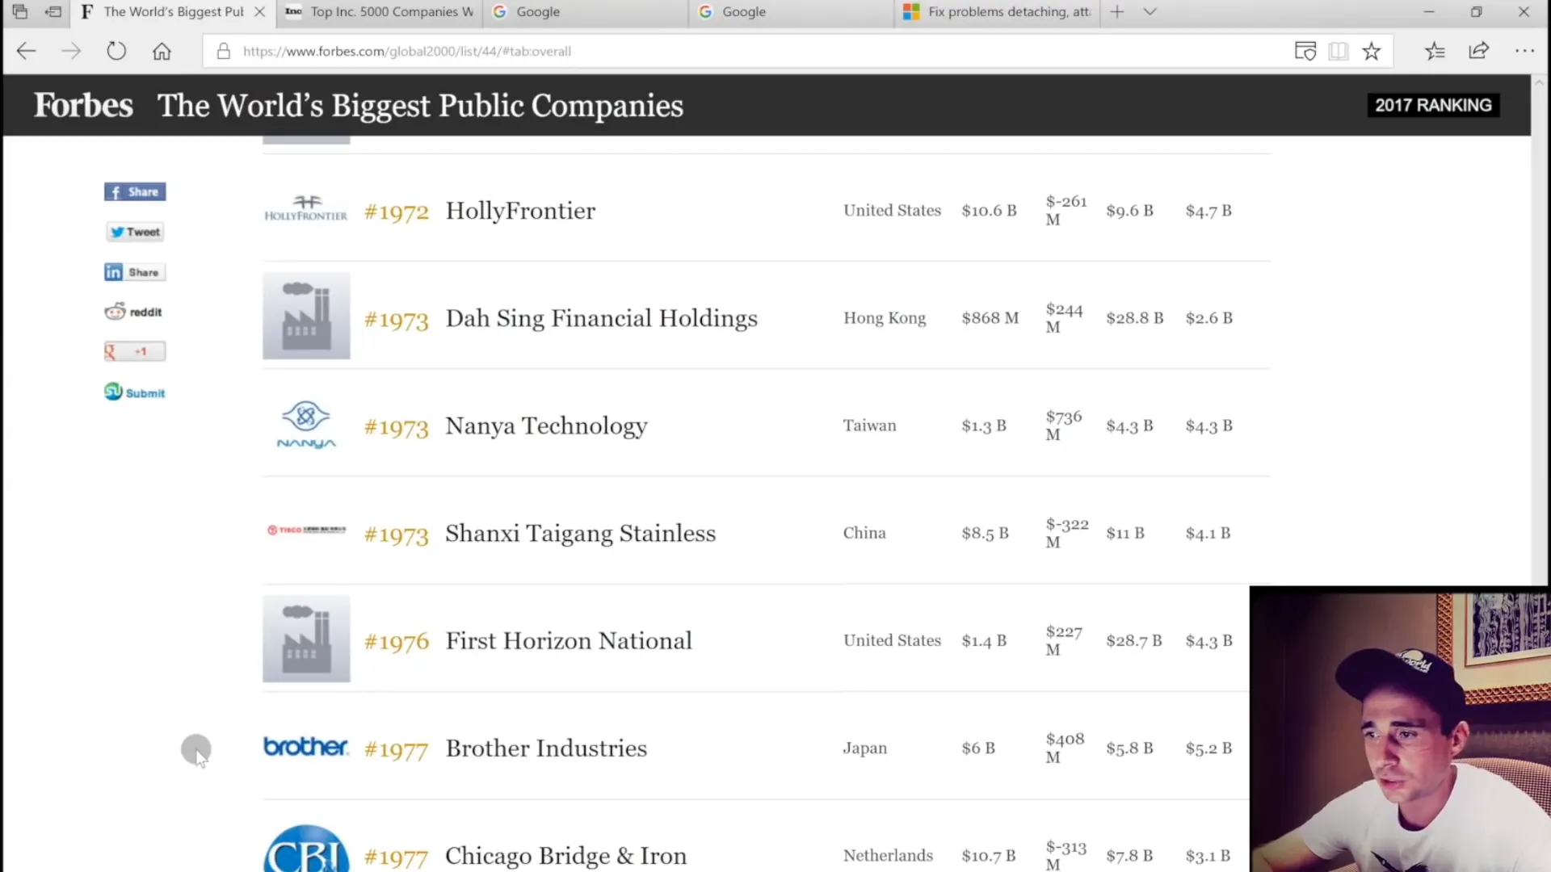This screenshot has width=1551, height=872.
Task: Click the $868 M sales value
Action: [x=990, y=318]
